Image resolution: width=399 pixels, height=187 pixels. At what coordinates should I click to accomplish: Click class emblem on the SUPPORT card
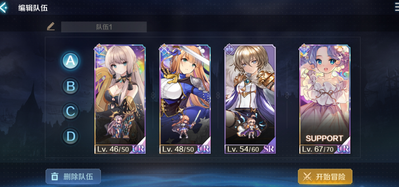[304, 49]
